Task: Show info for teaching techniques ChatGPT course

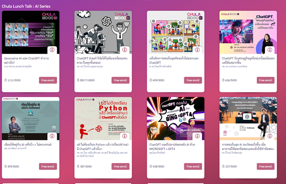Action: [x=197, y=50]
